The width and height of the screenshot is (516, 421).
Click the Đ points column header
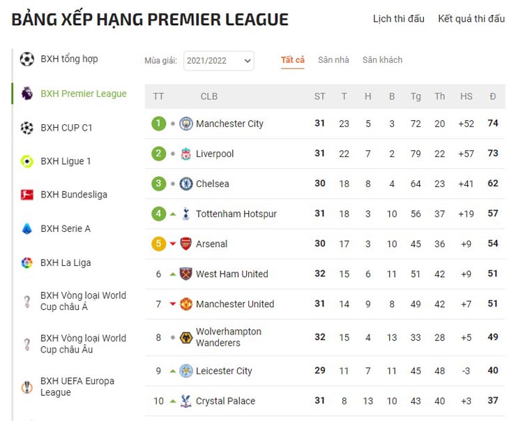click(x=493, y=96)
